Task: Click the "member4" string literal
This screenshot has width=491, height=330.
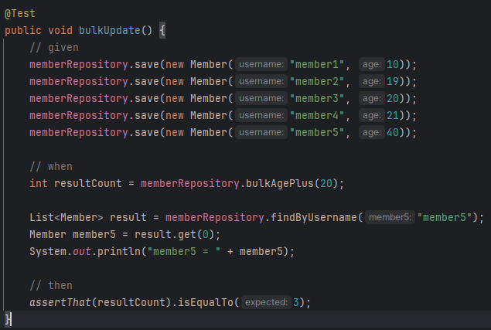Action: pos(316,115)
